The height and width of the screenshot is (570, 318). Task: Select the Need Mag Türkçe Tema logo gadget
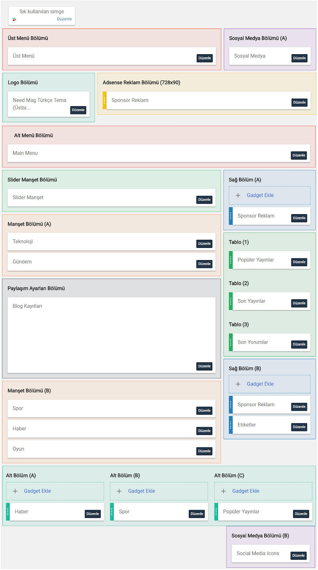click(39, 104)
